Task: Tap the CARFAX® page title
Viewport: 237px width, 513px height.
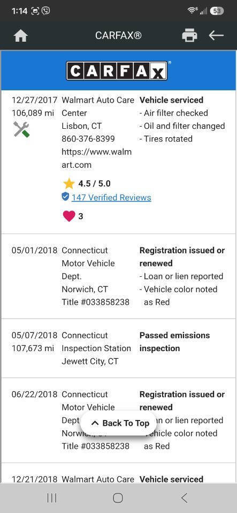Action: pos(119,35)
